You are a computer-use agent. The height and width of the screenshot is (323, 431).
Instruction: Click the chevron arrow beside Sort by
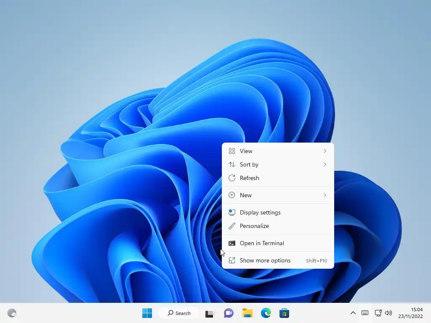[x=325, y=164]
